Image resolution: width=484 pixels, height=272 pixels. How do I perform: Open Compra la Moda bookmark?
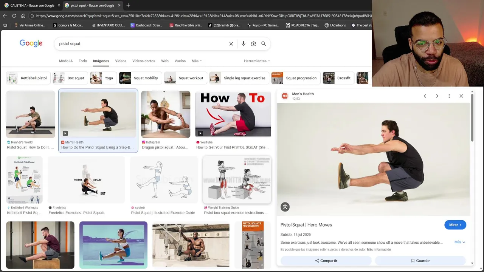(x=68, y=25)
